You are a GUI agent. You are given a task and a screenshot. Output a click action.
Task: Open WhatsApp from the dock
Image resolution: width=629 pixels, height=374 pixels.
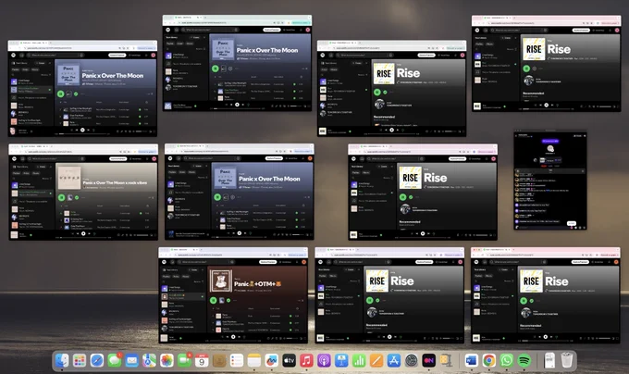506,360
